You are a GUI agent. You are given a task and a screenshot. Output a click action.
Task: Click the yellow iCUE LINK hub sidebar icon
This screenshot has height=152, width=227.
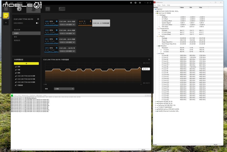[x=6, y=15]
